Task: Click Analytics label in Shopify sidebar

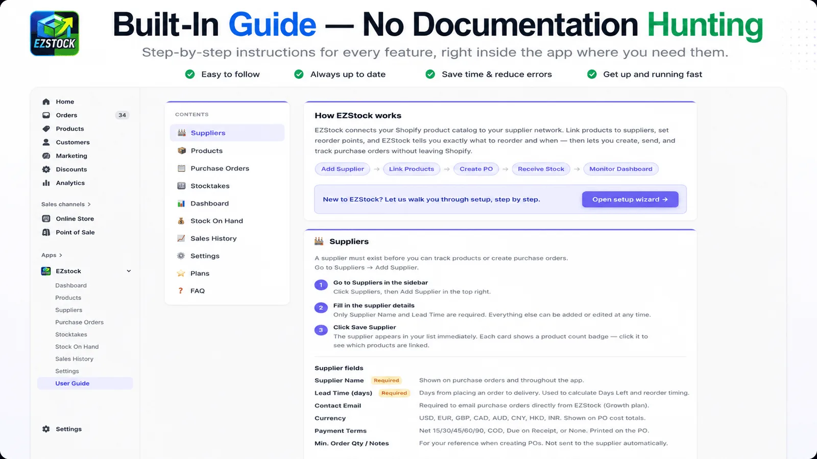Action: (x=70, y=183)
